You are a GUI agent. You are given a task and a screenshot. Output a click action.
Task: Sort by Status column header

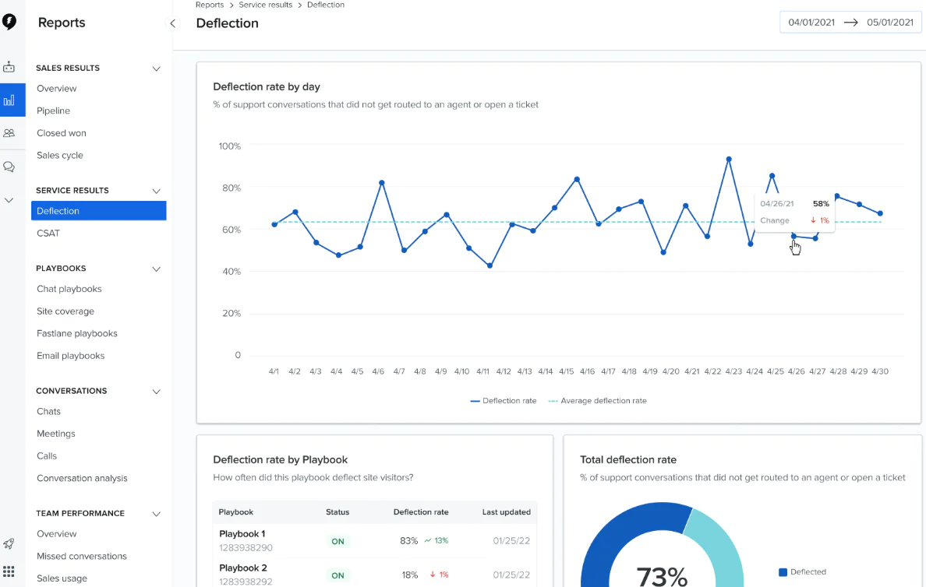(338, 512)
